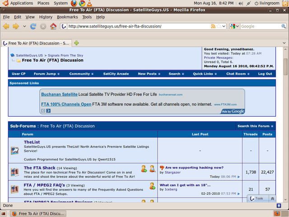Click show desktop icon in bottom panel
Image resolution: width=289 pixels, height=217 pixels.
click(3, 214)
